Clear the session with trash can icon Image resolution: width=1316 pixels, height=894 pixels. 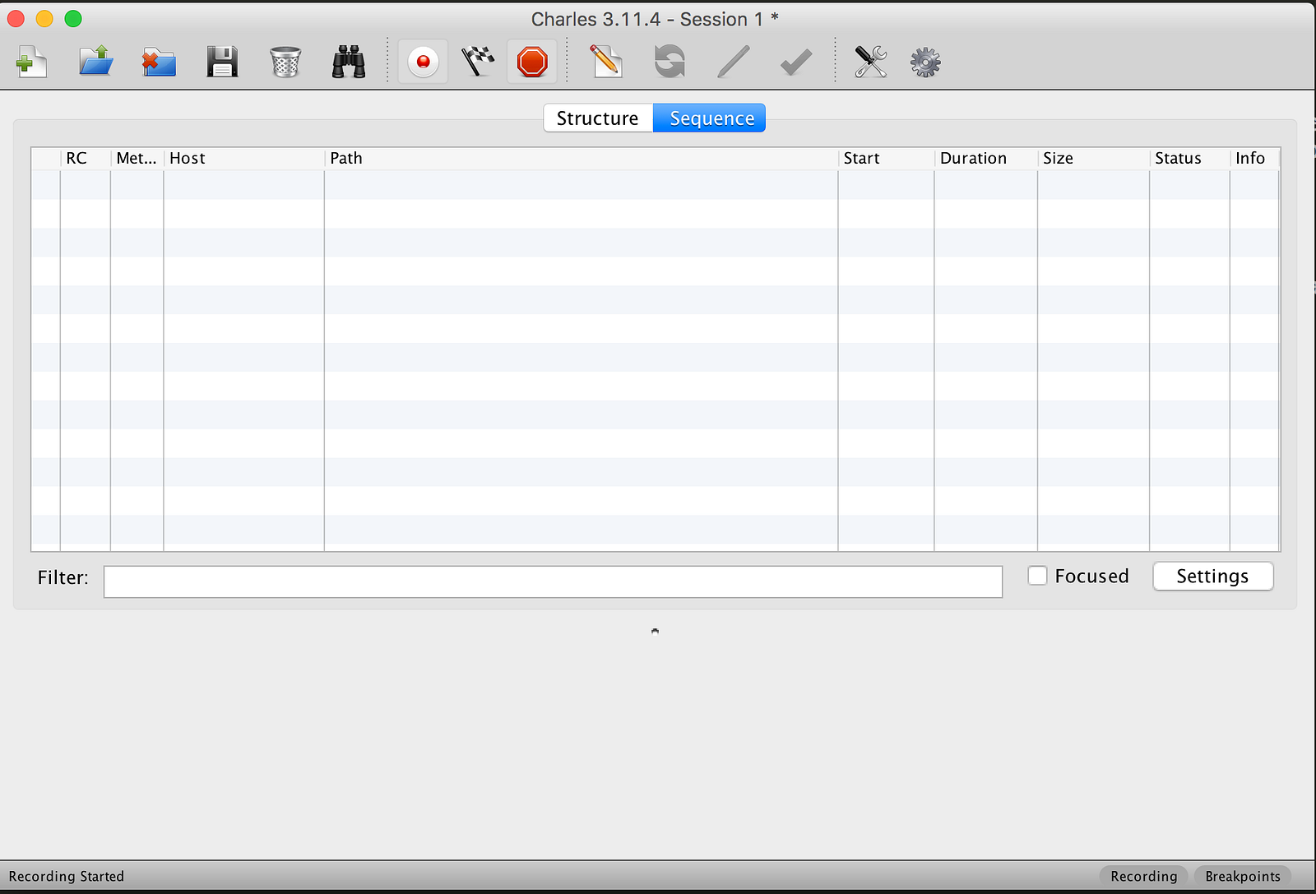[285, 62]
